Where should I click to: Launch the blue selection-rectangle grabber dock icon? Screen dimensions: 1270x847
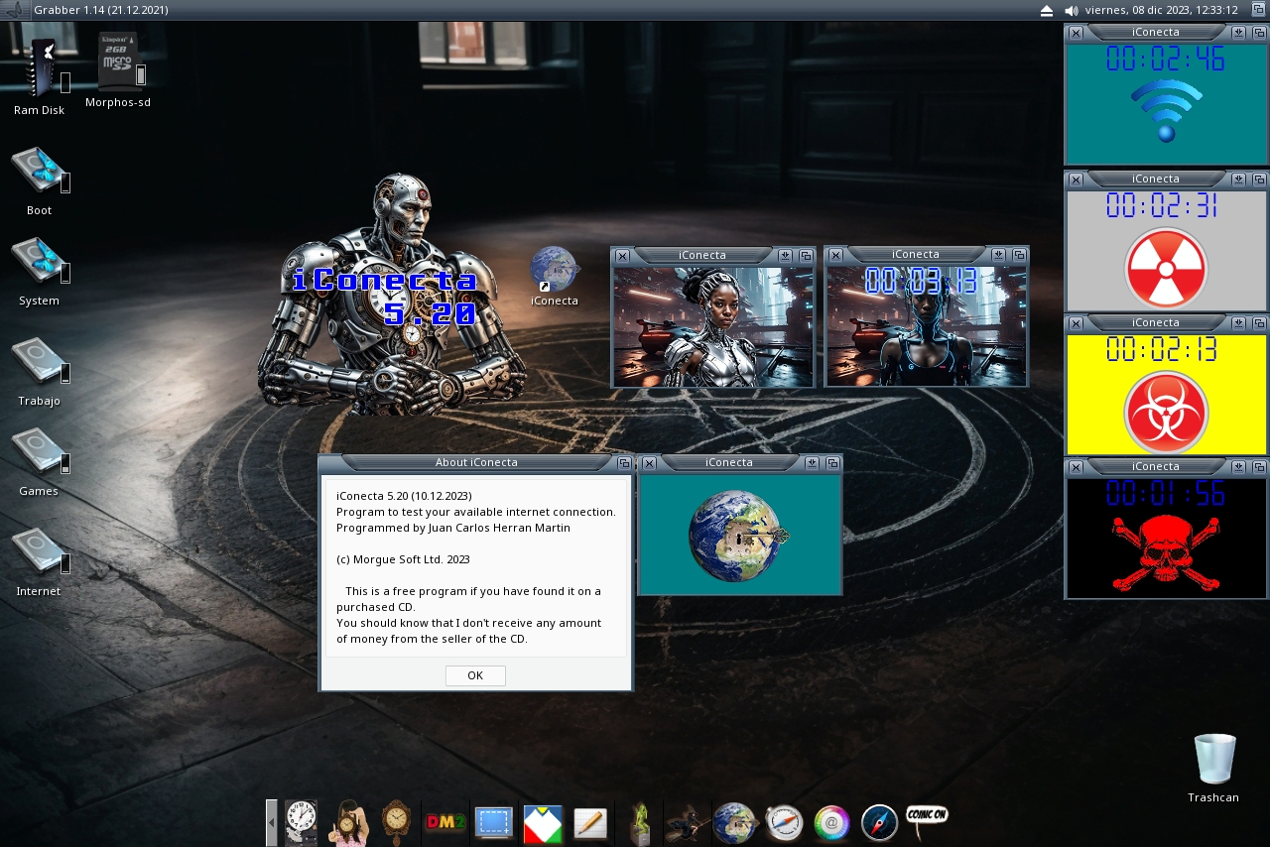coord(494,823)
